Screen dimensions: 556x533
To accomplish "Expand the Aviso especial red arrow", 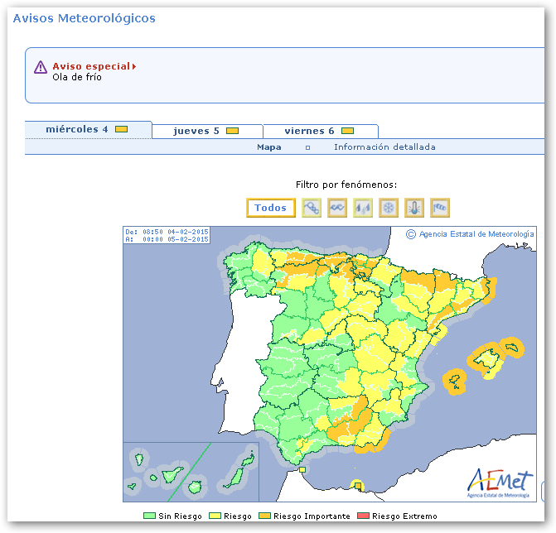I will click(x=134, y=66).
